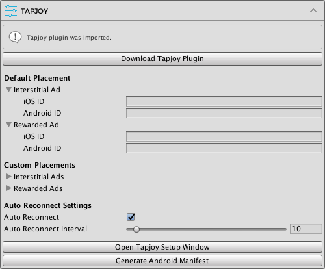Open Tapjoy Setup Window
This screenshot has height=269, width=325.
(162, 247)
